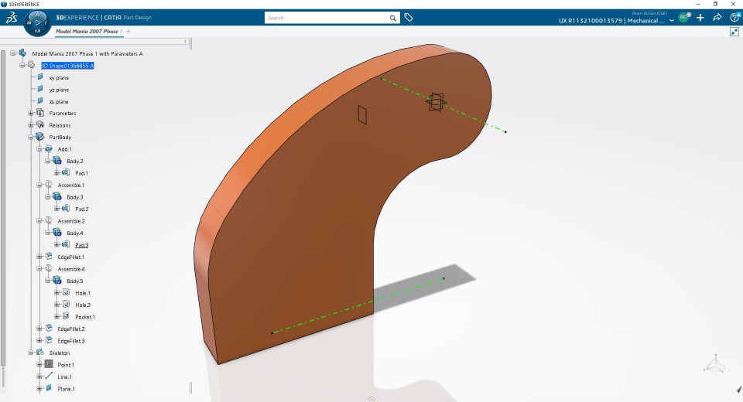Select zx plane in tree
Screen dimensions: 743x402
pos(59,101)
